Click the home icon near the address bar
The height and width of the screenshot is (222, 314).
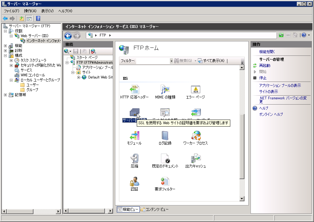(295, 35)
